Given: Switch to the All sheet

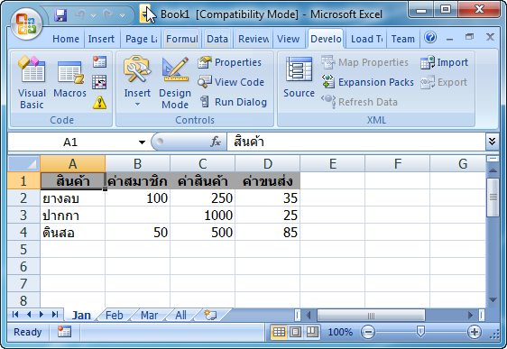Looking at the screenshot, I should click(180, 315).
